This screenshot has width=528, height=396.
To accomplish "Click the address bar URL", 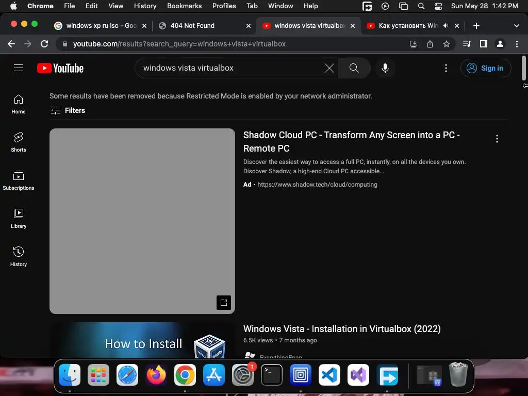I will coord(179,44).
